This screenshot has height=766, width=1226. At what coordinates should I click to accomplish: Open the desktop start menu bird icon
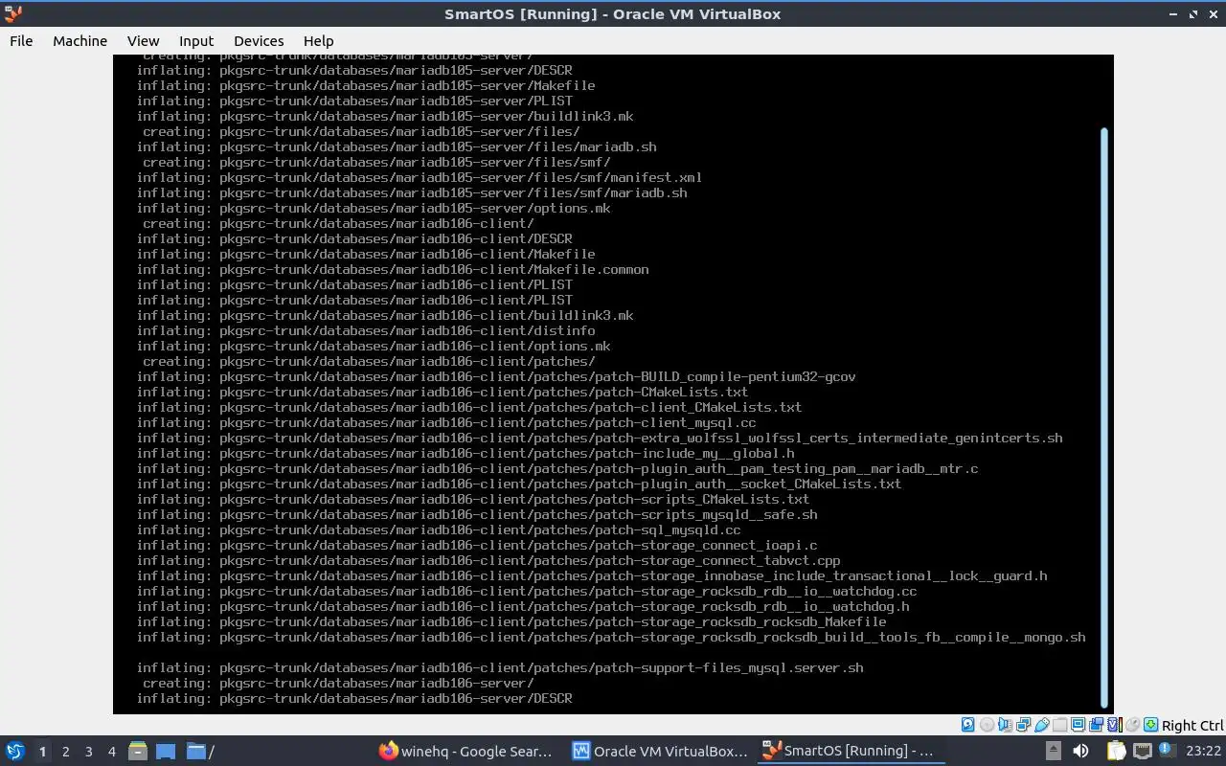click(x=14, y=752)
